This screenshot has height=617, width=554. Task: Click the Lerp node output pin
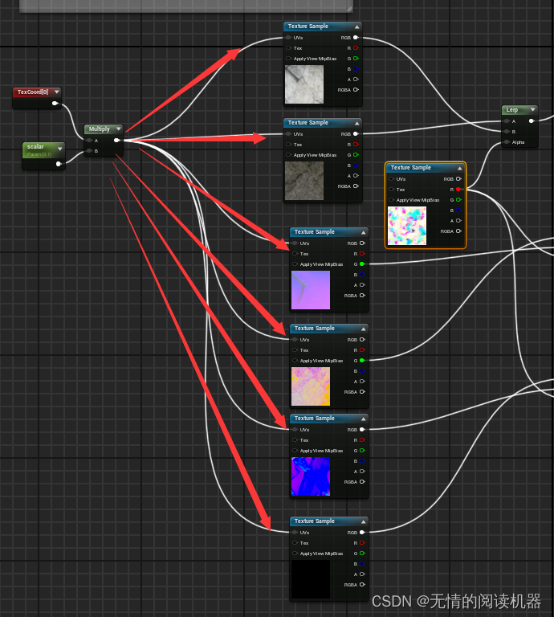tap(532, 121)
